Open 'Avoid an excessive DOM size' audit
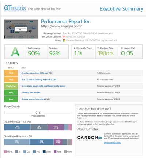 point(35,73)
